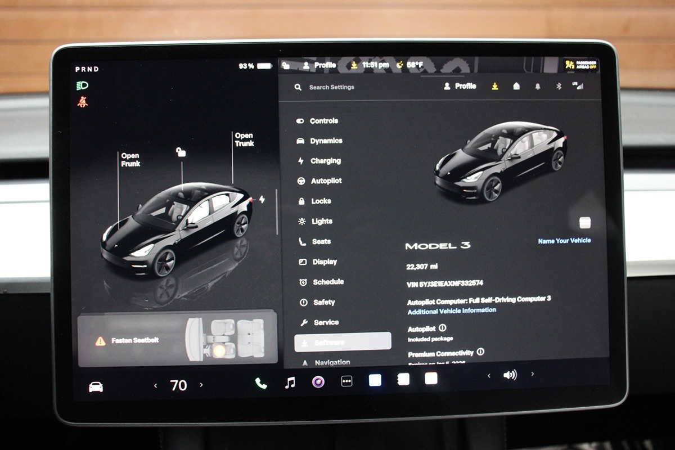675x450 pixels.
Task: Open the Phone app in bottom bar
Action: [261, 383]
